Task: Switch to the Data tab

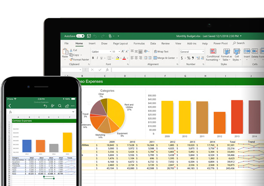Action: 153,44
